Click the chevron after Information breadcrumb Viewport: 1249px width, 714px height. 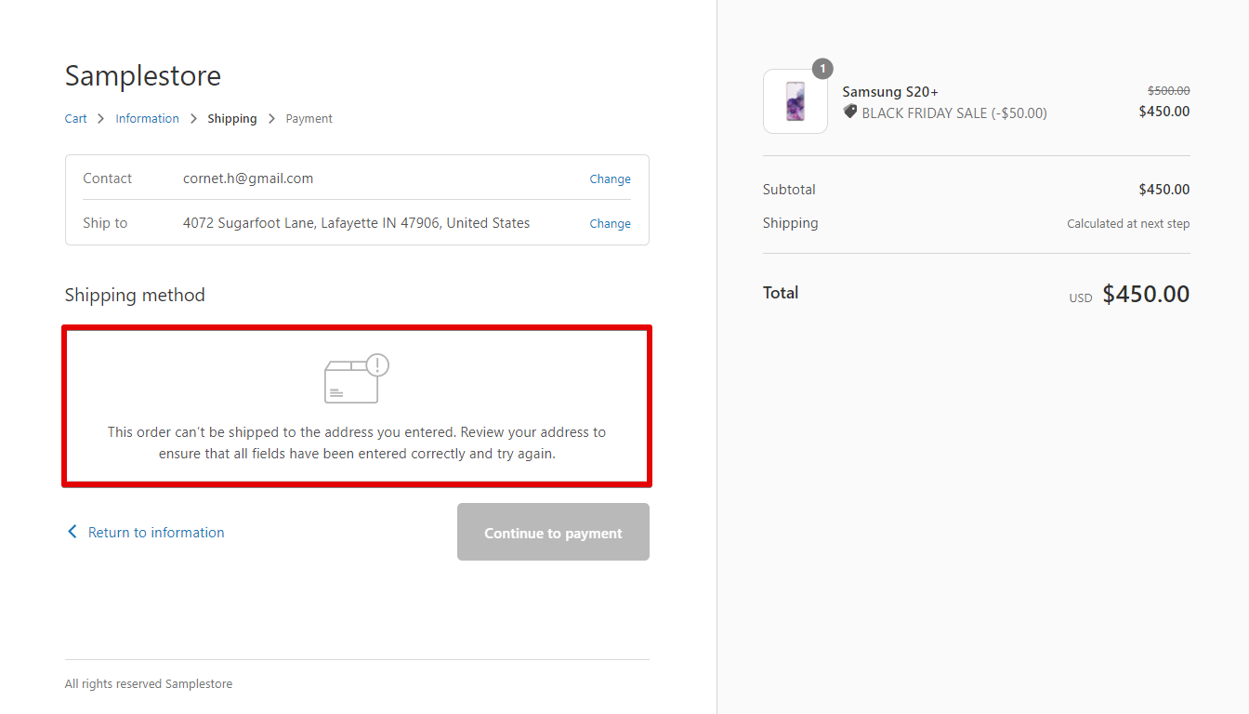[x=193, y=119]
